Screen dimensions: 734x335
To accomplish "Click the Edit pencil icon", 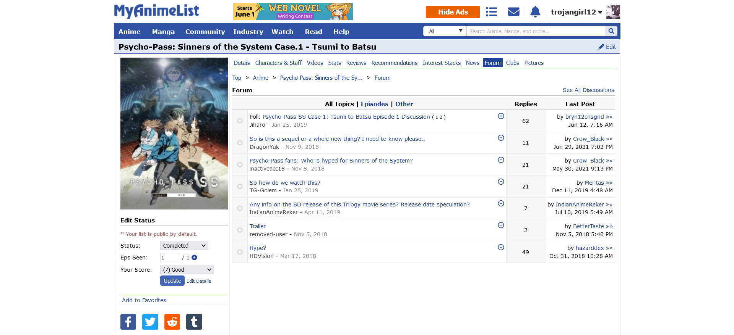I will (601, 47).
